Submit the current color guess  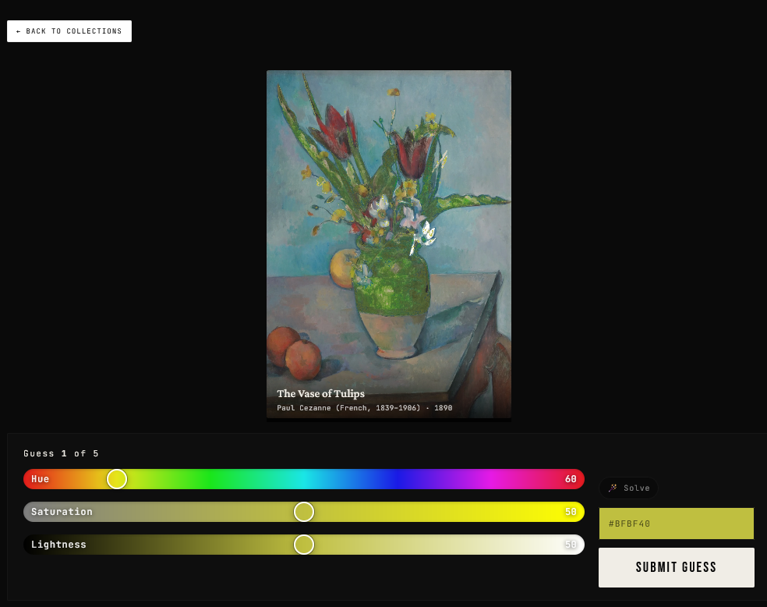[676, 567]
